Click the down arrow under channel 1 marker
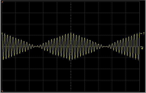The height and width of the screenshot is (93, 146). point(142,49)
